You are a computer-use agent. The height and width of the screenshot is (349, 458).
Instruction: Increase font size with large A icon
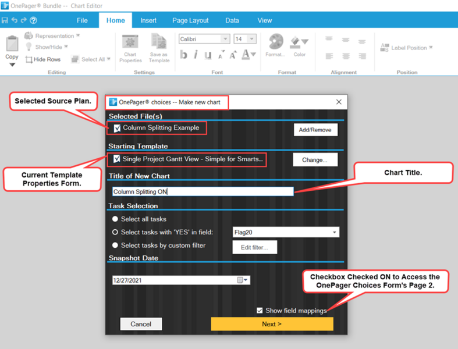tap(233, 55)
